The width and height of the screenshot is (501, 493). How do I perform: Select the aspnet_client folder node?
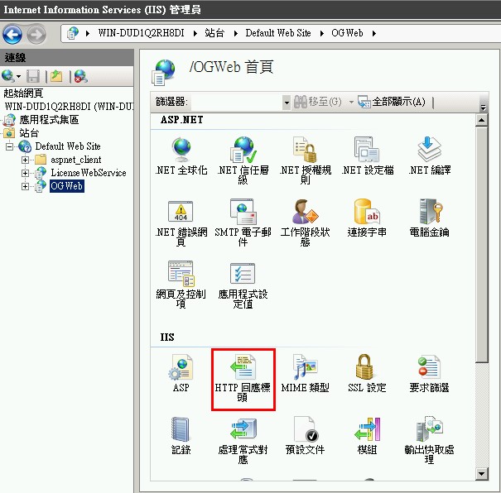[x=75, y=160]
